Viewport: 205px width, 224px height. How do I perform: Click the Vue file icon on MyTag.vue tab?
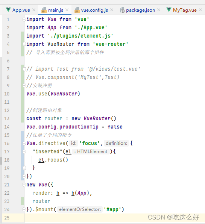click(169, 10)
